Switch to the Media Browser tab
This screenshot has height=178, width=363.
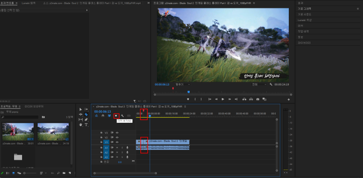coord(34,107)
